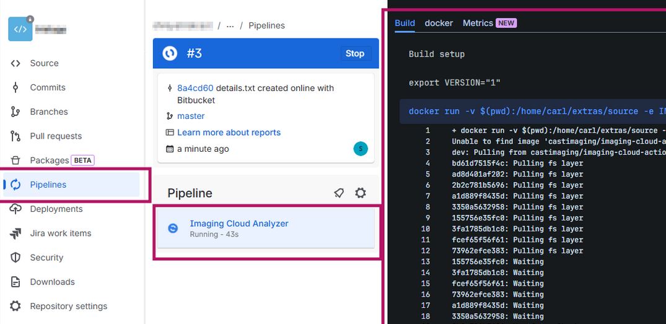Viewport: 666px width, 324px height.
Task: Click the master branch link
Action: pyautogui.click(x=191, y=116)
